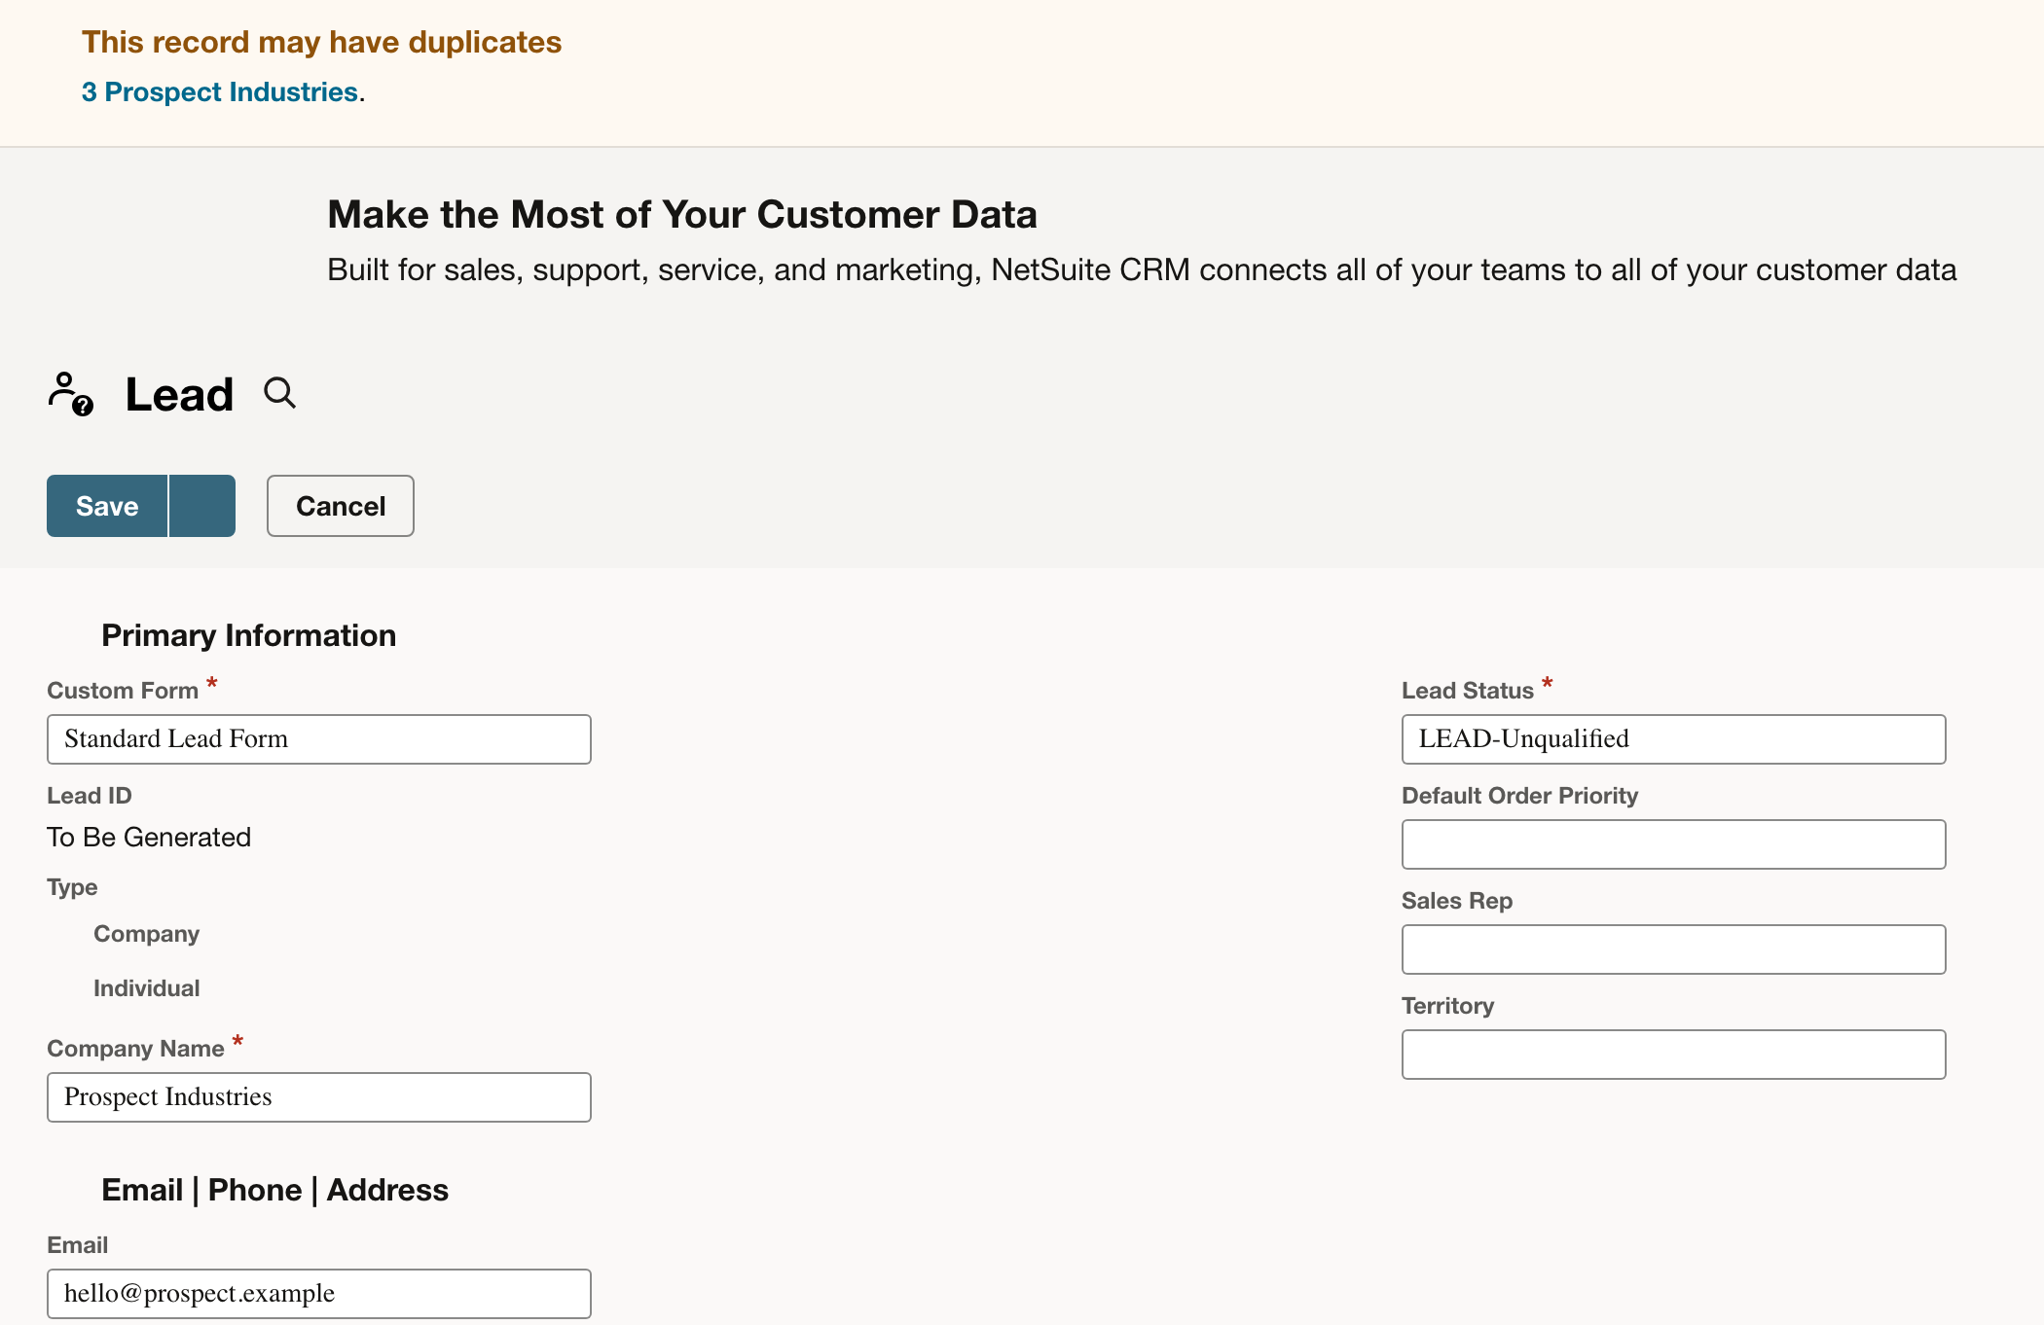Click the Email input field
Image resolution: width=2044 pixels, height=1325 pixels.
319,1294
